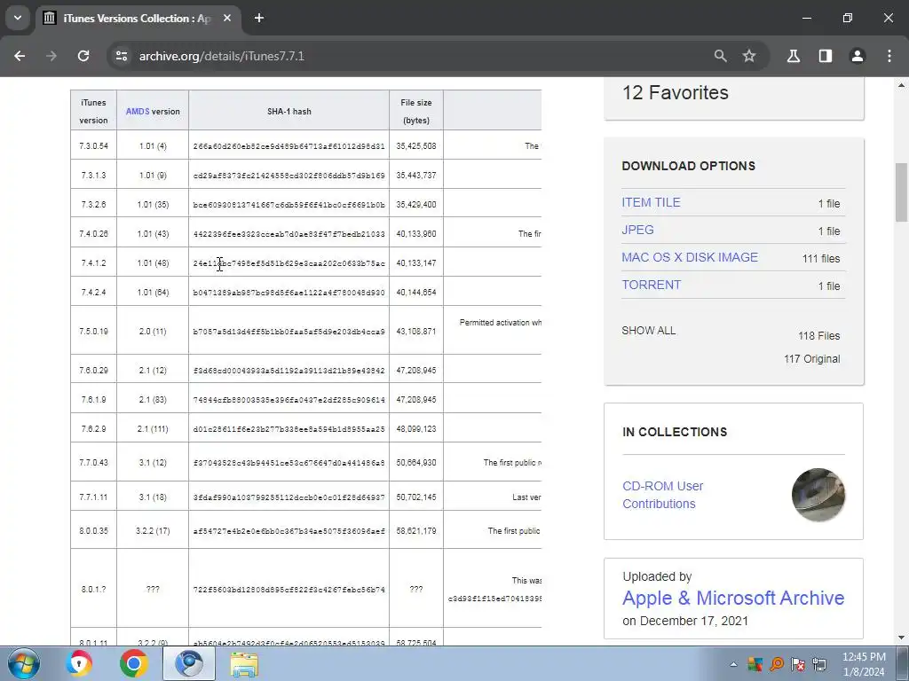
Task: Click the 12 Favorites text
Action: pyautogui.click(x=676, y=92)
